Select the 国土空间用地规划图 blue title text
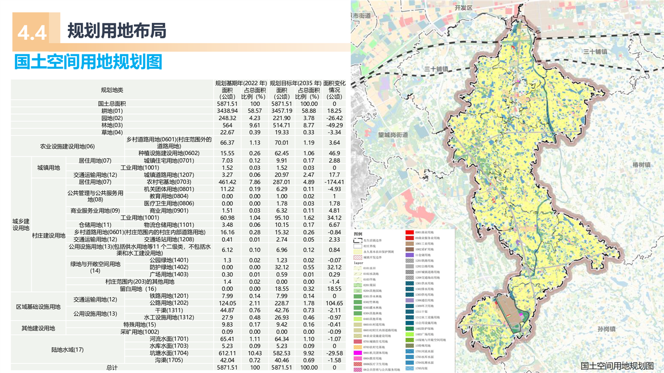Viewport: 664px width, 373px height. pyautogui.click(x=88, y=62)
